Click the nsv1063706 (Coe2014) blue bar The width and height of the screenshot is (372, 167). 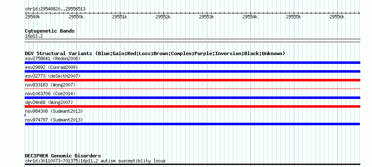tap(192, 98)
